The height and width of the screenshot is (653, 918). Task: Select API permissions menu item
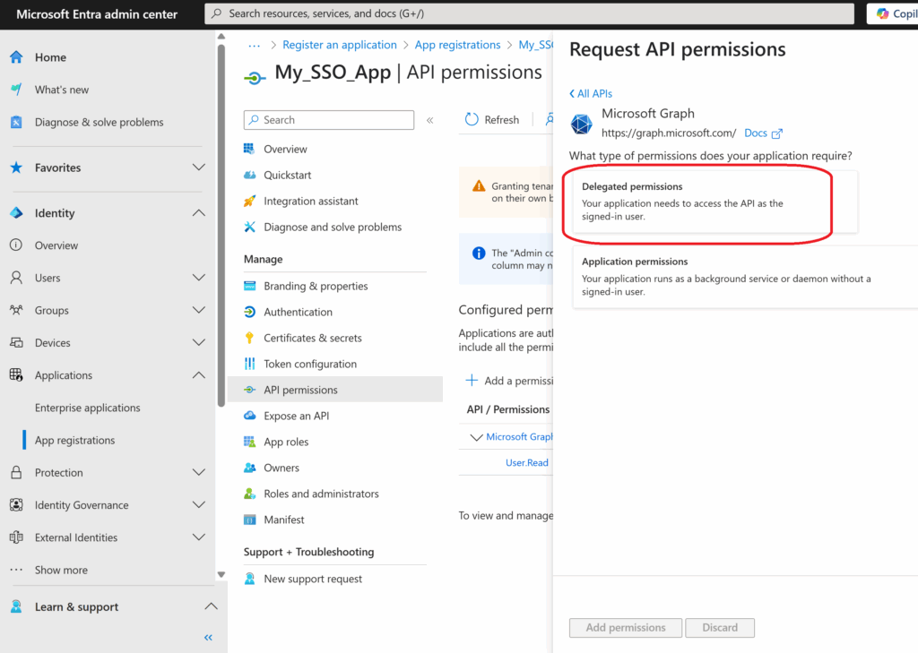[335, 390]
